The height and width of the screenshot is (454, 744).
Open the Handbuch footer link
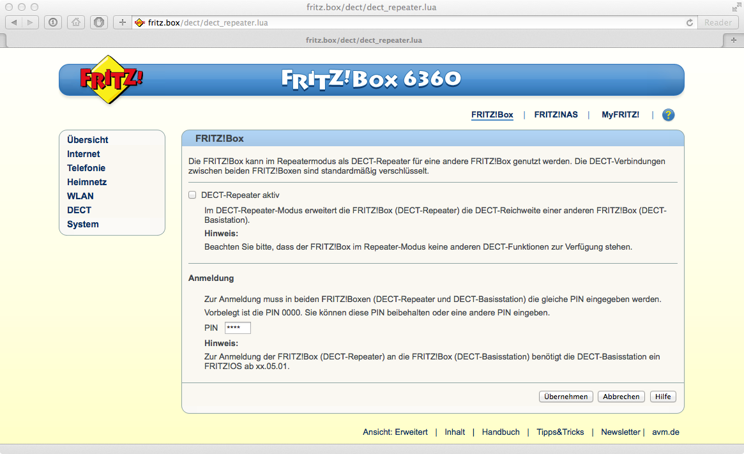point(501,432)
